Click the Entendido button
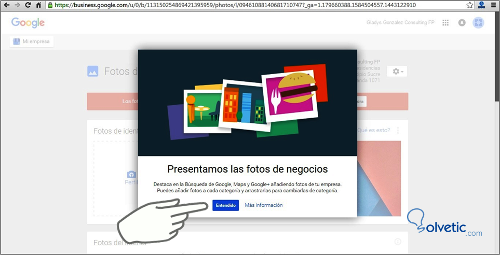 (226, 205)
